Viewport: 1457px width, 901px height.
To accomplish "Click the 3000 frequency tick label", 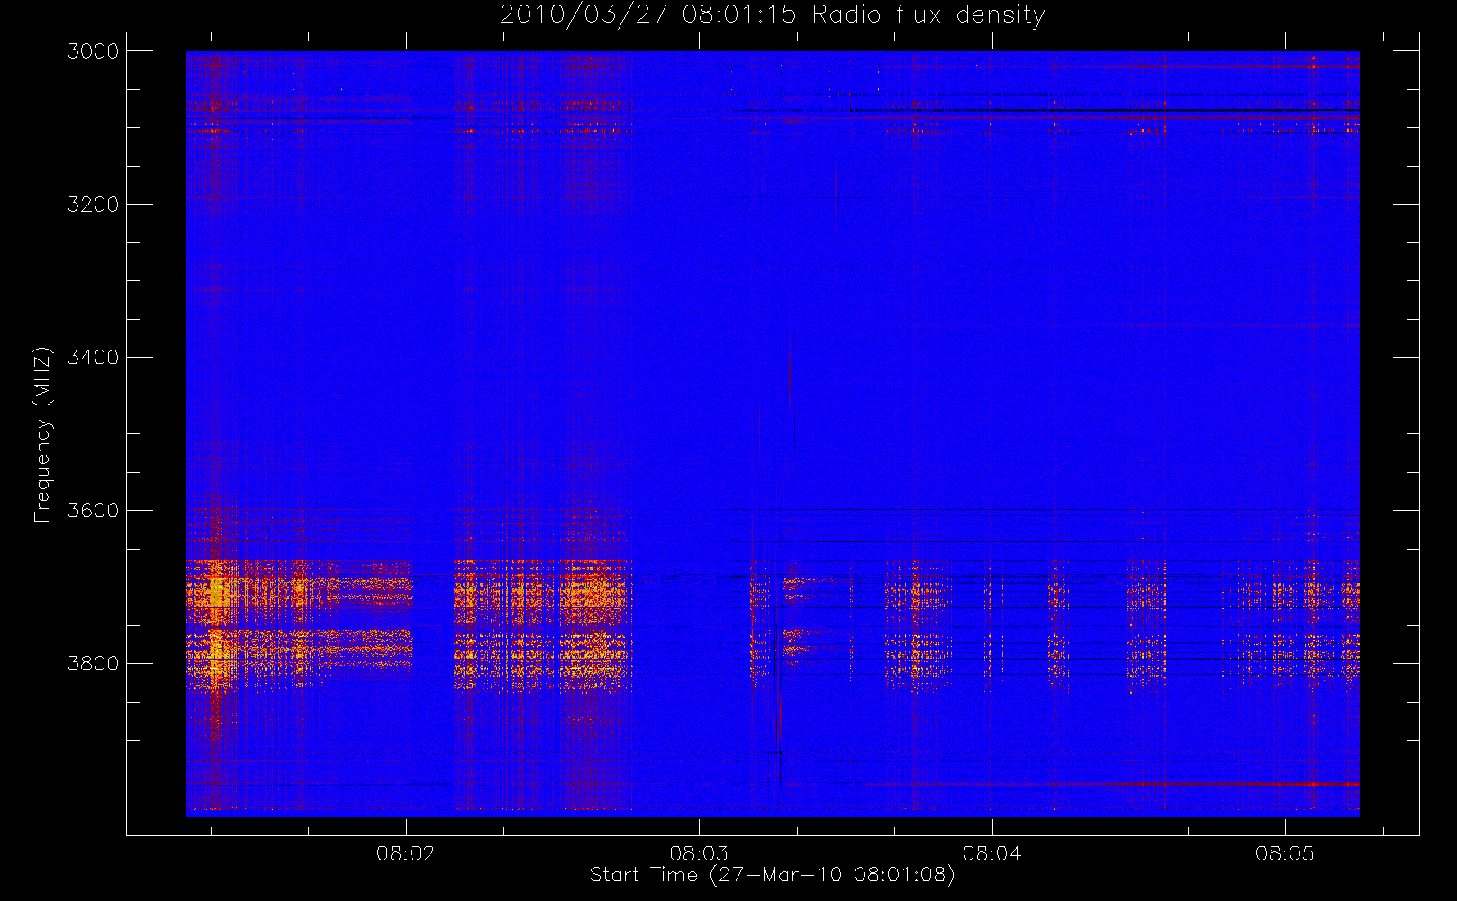I will [94, 51].
